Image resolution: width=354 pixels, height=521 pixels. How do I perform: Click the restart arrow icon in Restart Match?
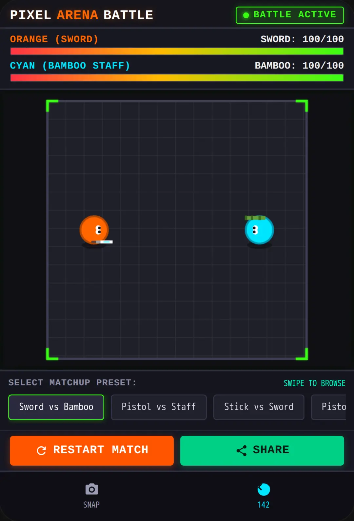(42, 451)
